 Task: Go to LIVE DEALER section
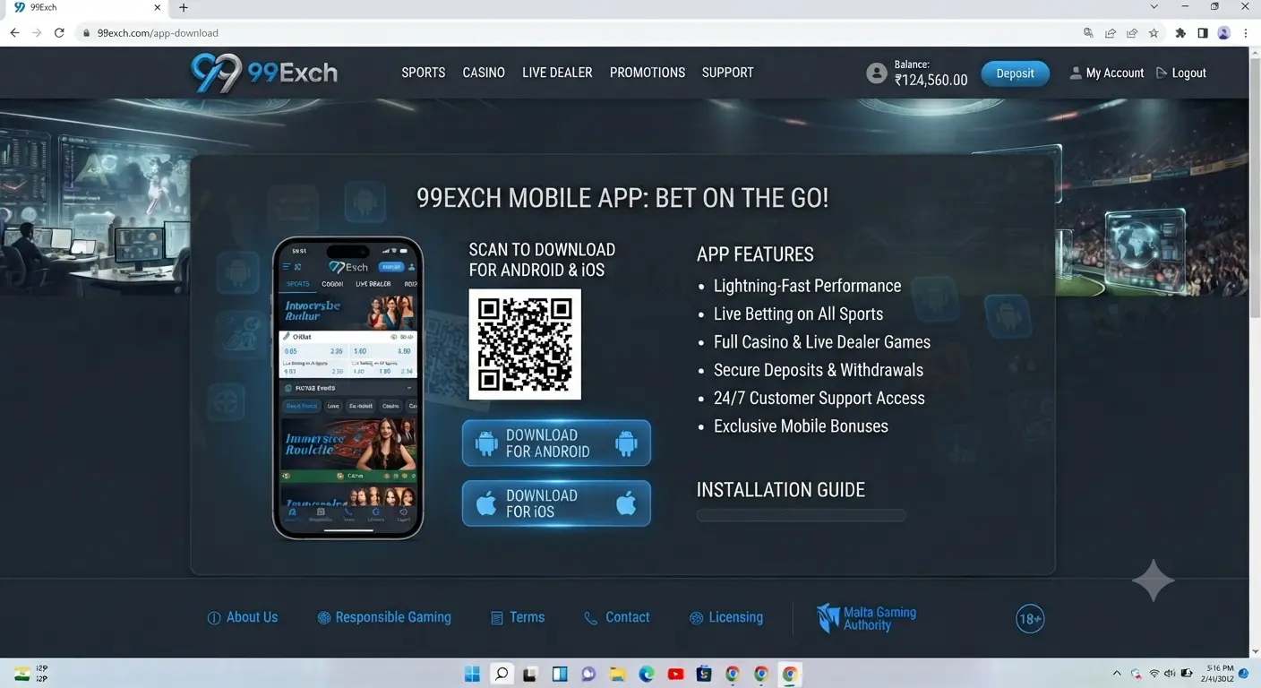pyautogui.click(x=557, y=73)
